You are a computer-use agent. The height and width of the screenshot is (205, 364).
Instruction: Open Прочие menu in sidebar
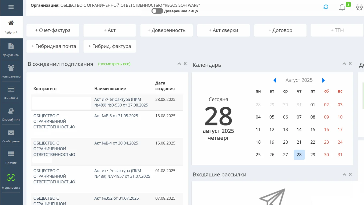[11, 157]
